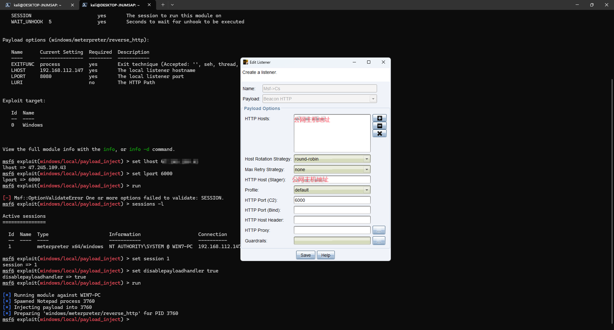614x330 pixels.
Task: Click the last msf6 prompt line
Action: pyautogui.click(x=66, y=319)
